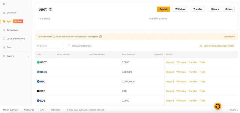Open the History button at top
The width and height of the screenshot is (240, 113).
[215, 9]
